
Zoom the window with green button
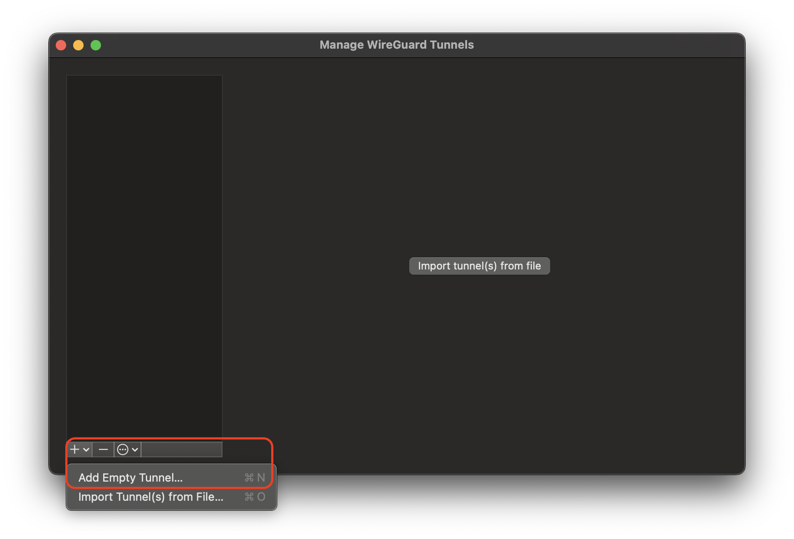[96, 45]
